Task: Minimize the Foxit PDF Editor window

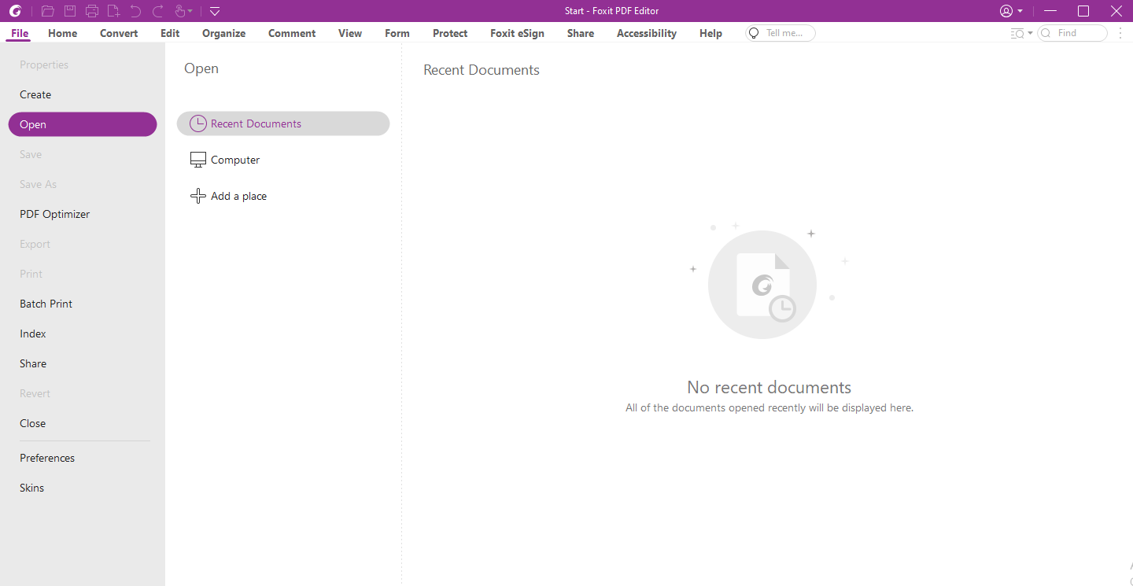Action: coord(1050,11)
